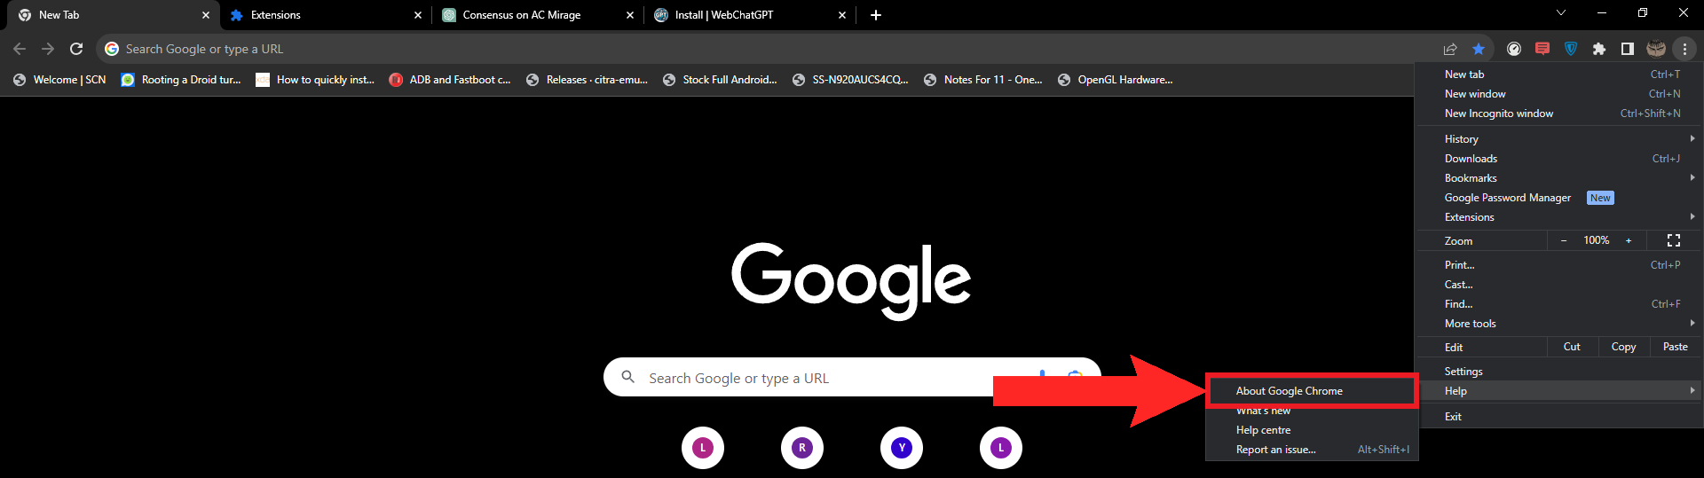Select New window in Chrome menu
Screen dimensions: 1704x478
[1558, 94]
